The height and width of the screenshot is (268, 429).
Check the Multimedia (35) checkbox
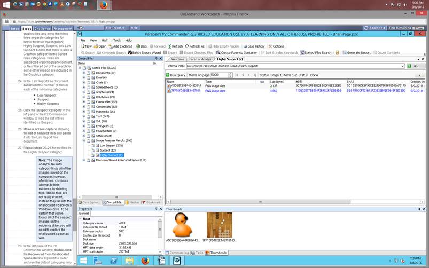coord(88,112)
